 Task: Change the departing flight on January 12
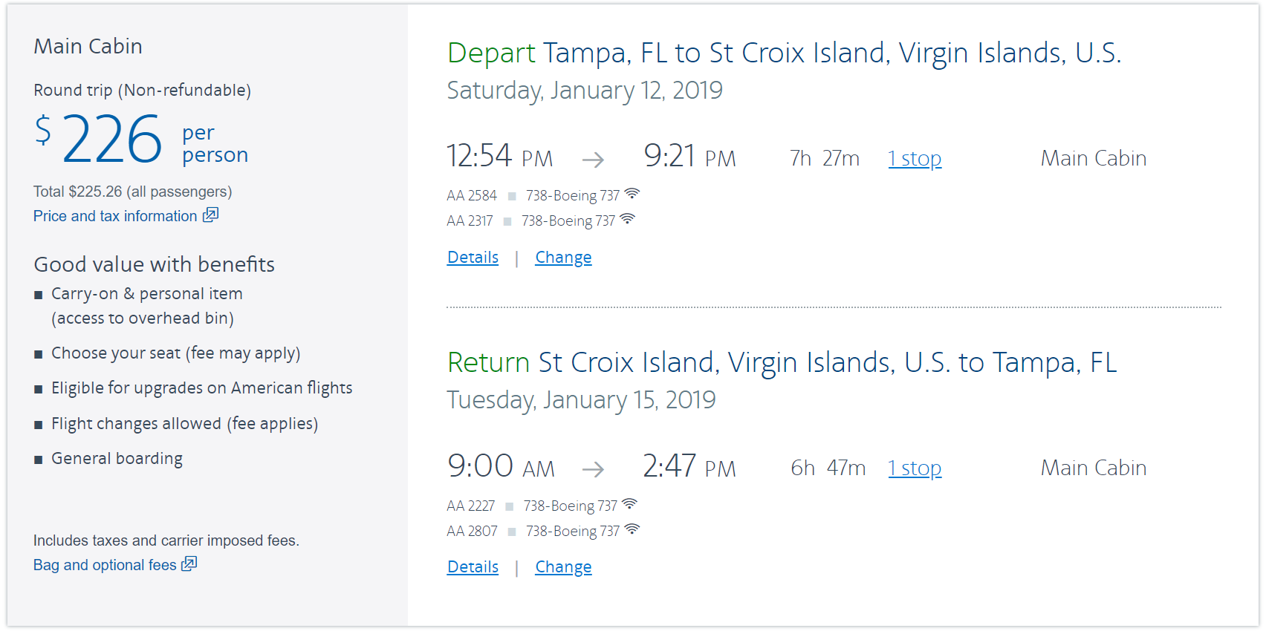(x=563, y=258)
